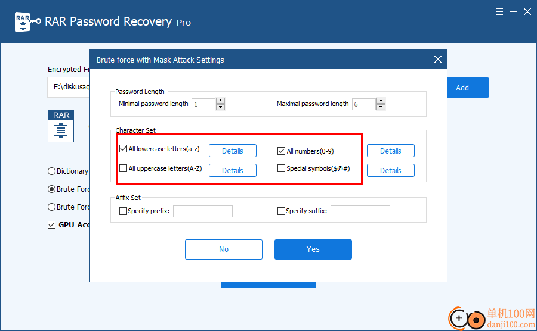The image size is (537, 331).
Task: Toggle All lowercase letters(a-z) checkbox
Action: coord(124,149)
